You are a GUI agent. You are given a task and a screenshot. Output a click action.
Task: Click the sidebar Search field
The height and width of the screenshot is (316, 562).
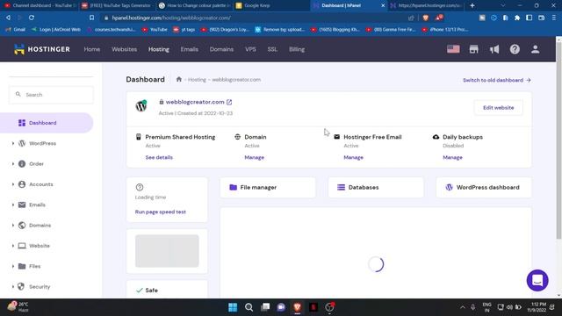pyautogui.click(x=51, y=95)
